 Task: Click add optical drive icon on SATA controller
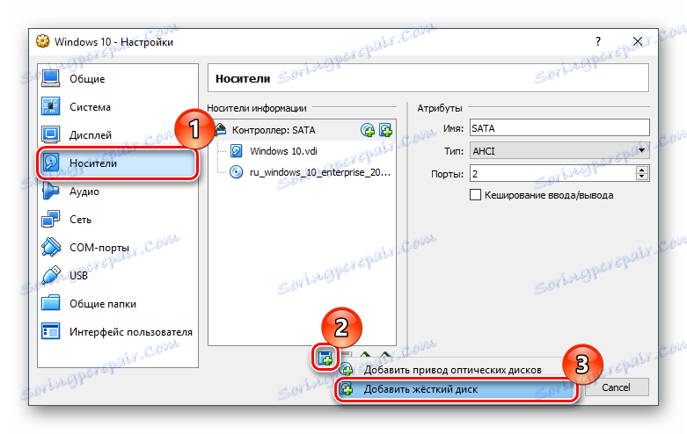click(x=368, y=130)
